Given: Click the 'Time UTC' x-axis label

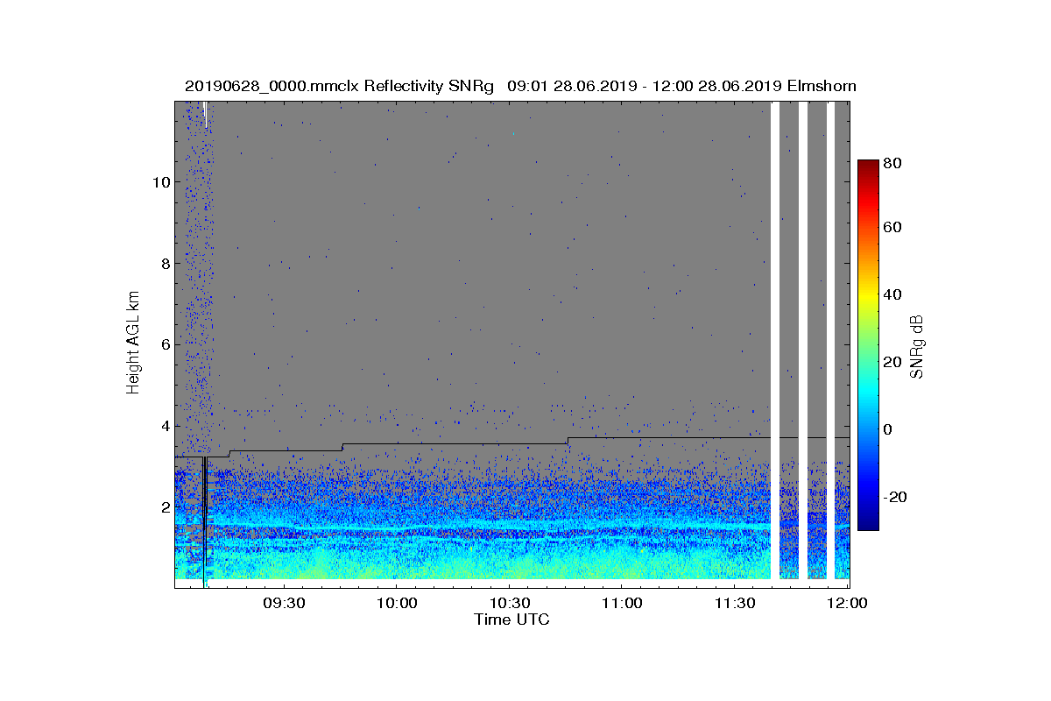Looking at the screenshot, I should 511,620.
